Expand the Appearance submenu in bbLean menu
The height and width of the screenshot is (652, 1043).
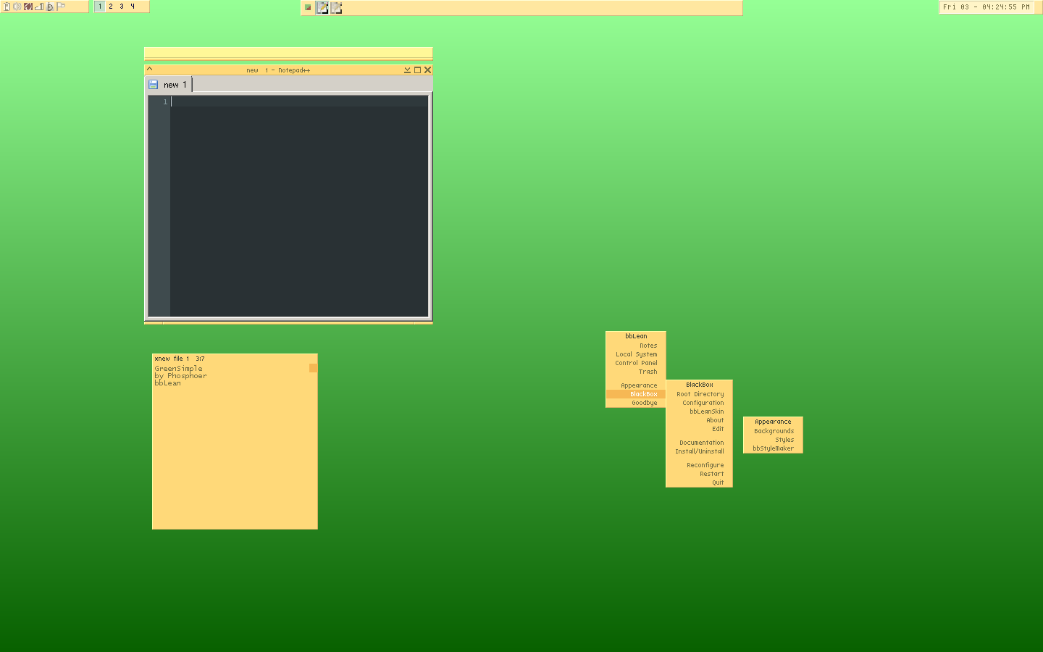click(638, 385)
